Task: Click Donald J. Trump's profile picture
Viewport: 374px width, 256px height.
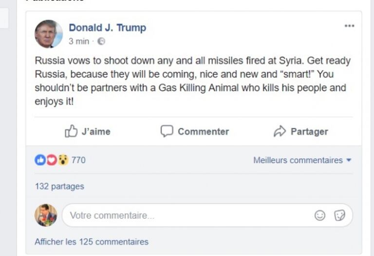Action: [49, 34]
